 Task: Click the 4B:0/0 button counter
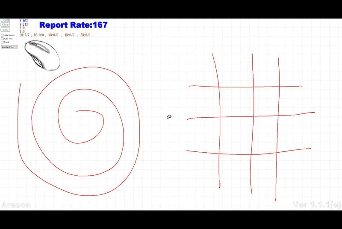pyautogui.click(x=69, y=35)
